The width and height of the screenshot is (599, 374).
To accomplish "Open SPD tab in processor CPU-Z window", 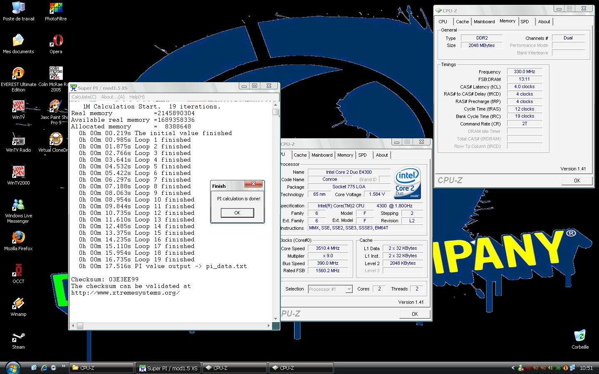I will 363,155.
